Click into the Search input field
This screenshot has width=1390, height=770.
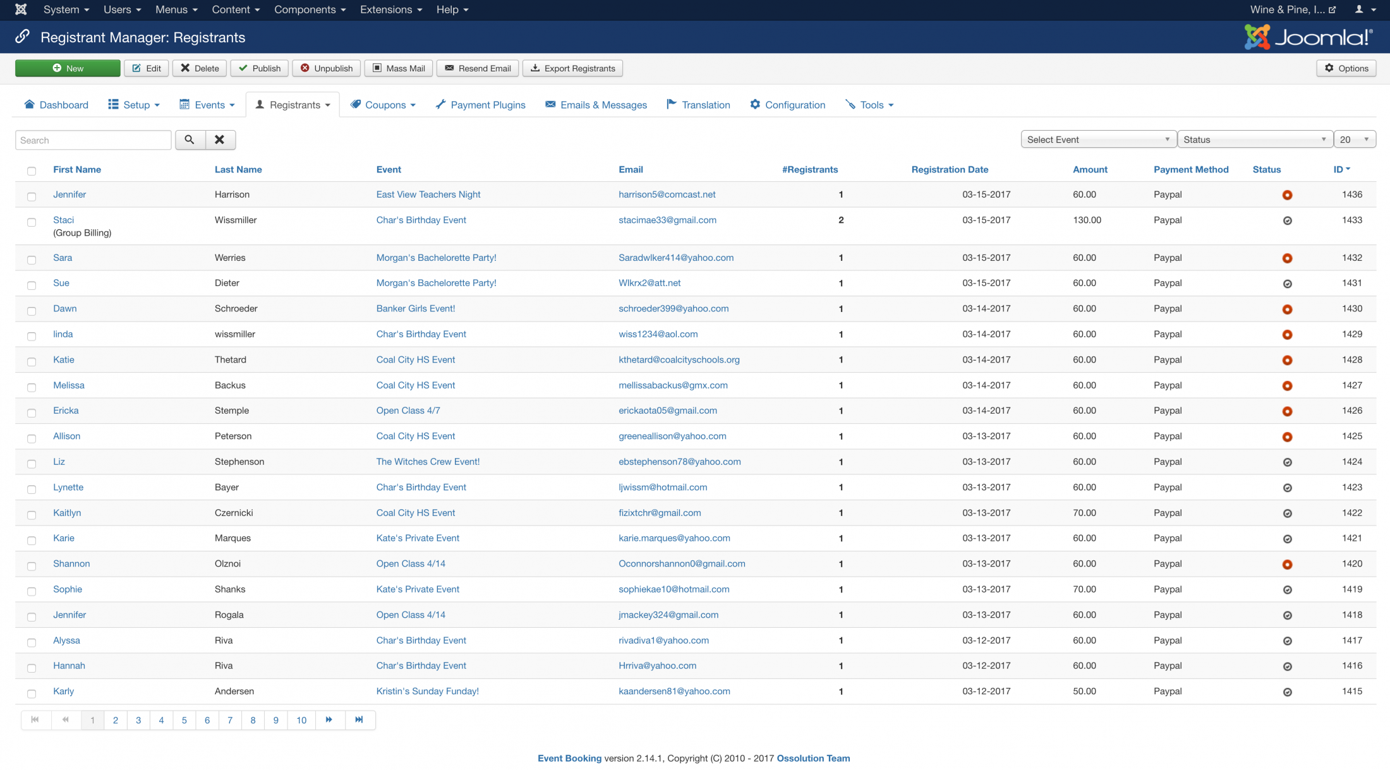pyautogui.click(x=93, y=140)
